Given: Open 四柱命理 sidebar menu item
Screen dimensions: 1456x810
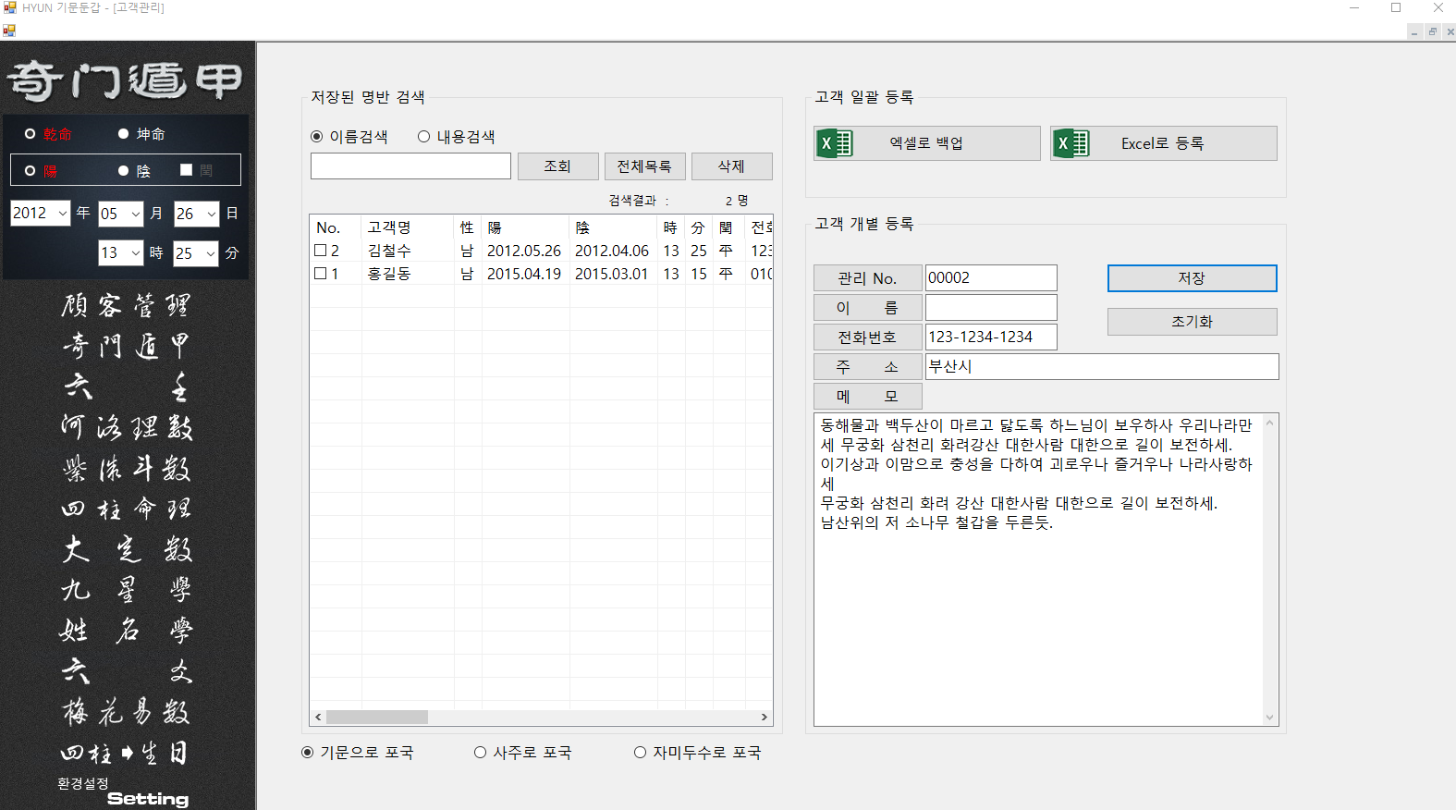Looking at the screenshot, I should (x=126, y=509).
